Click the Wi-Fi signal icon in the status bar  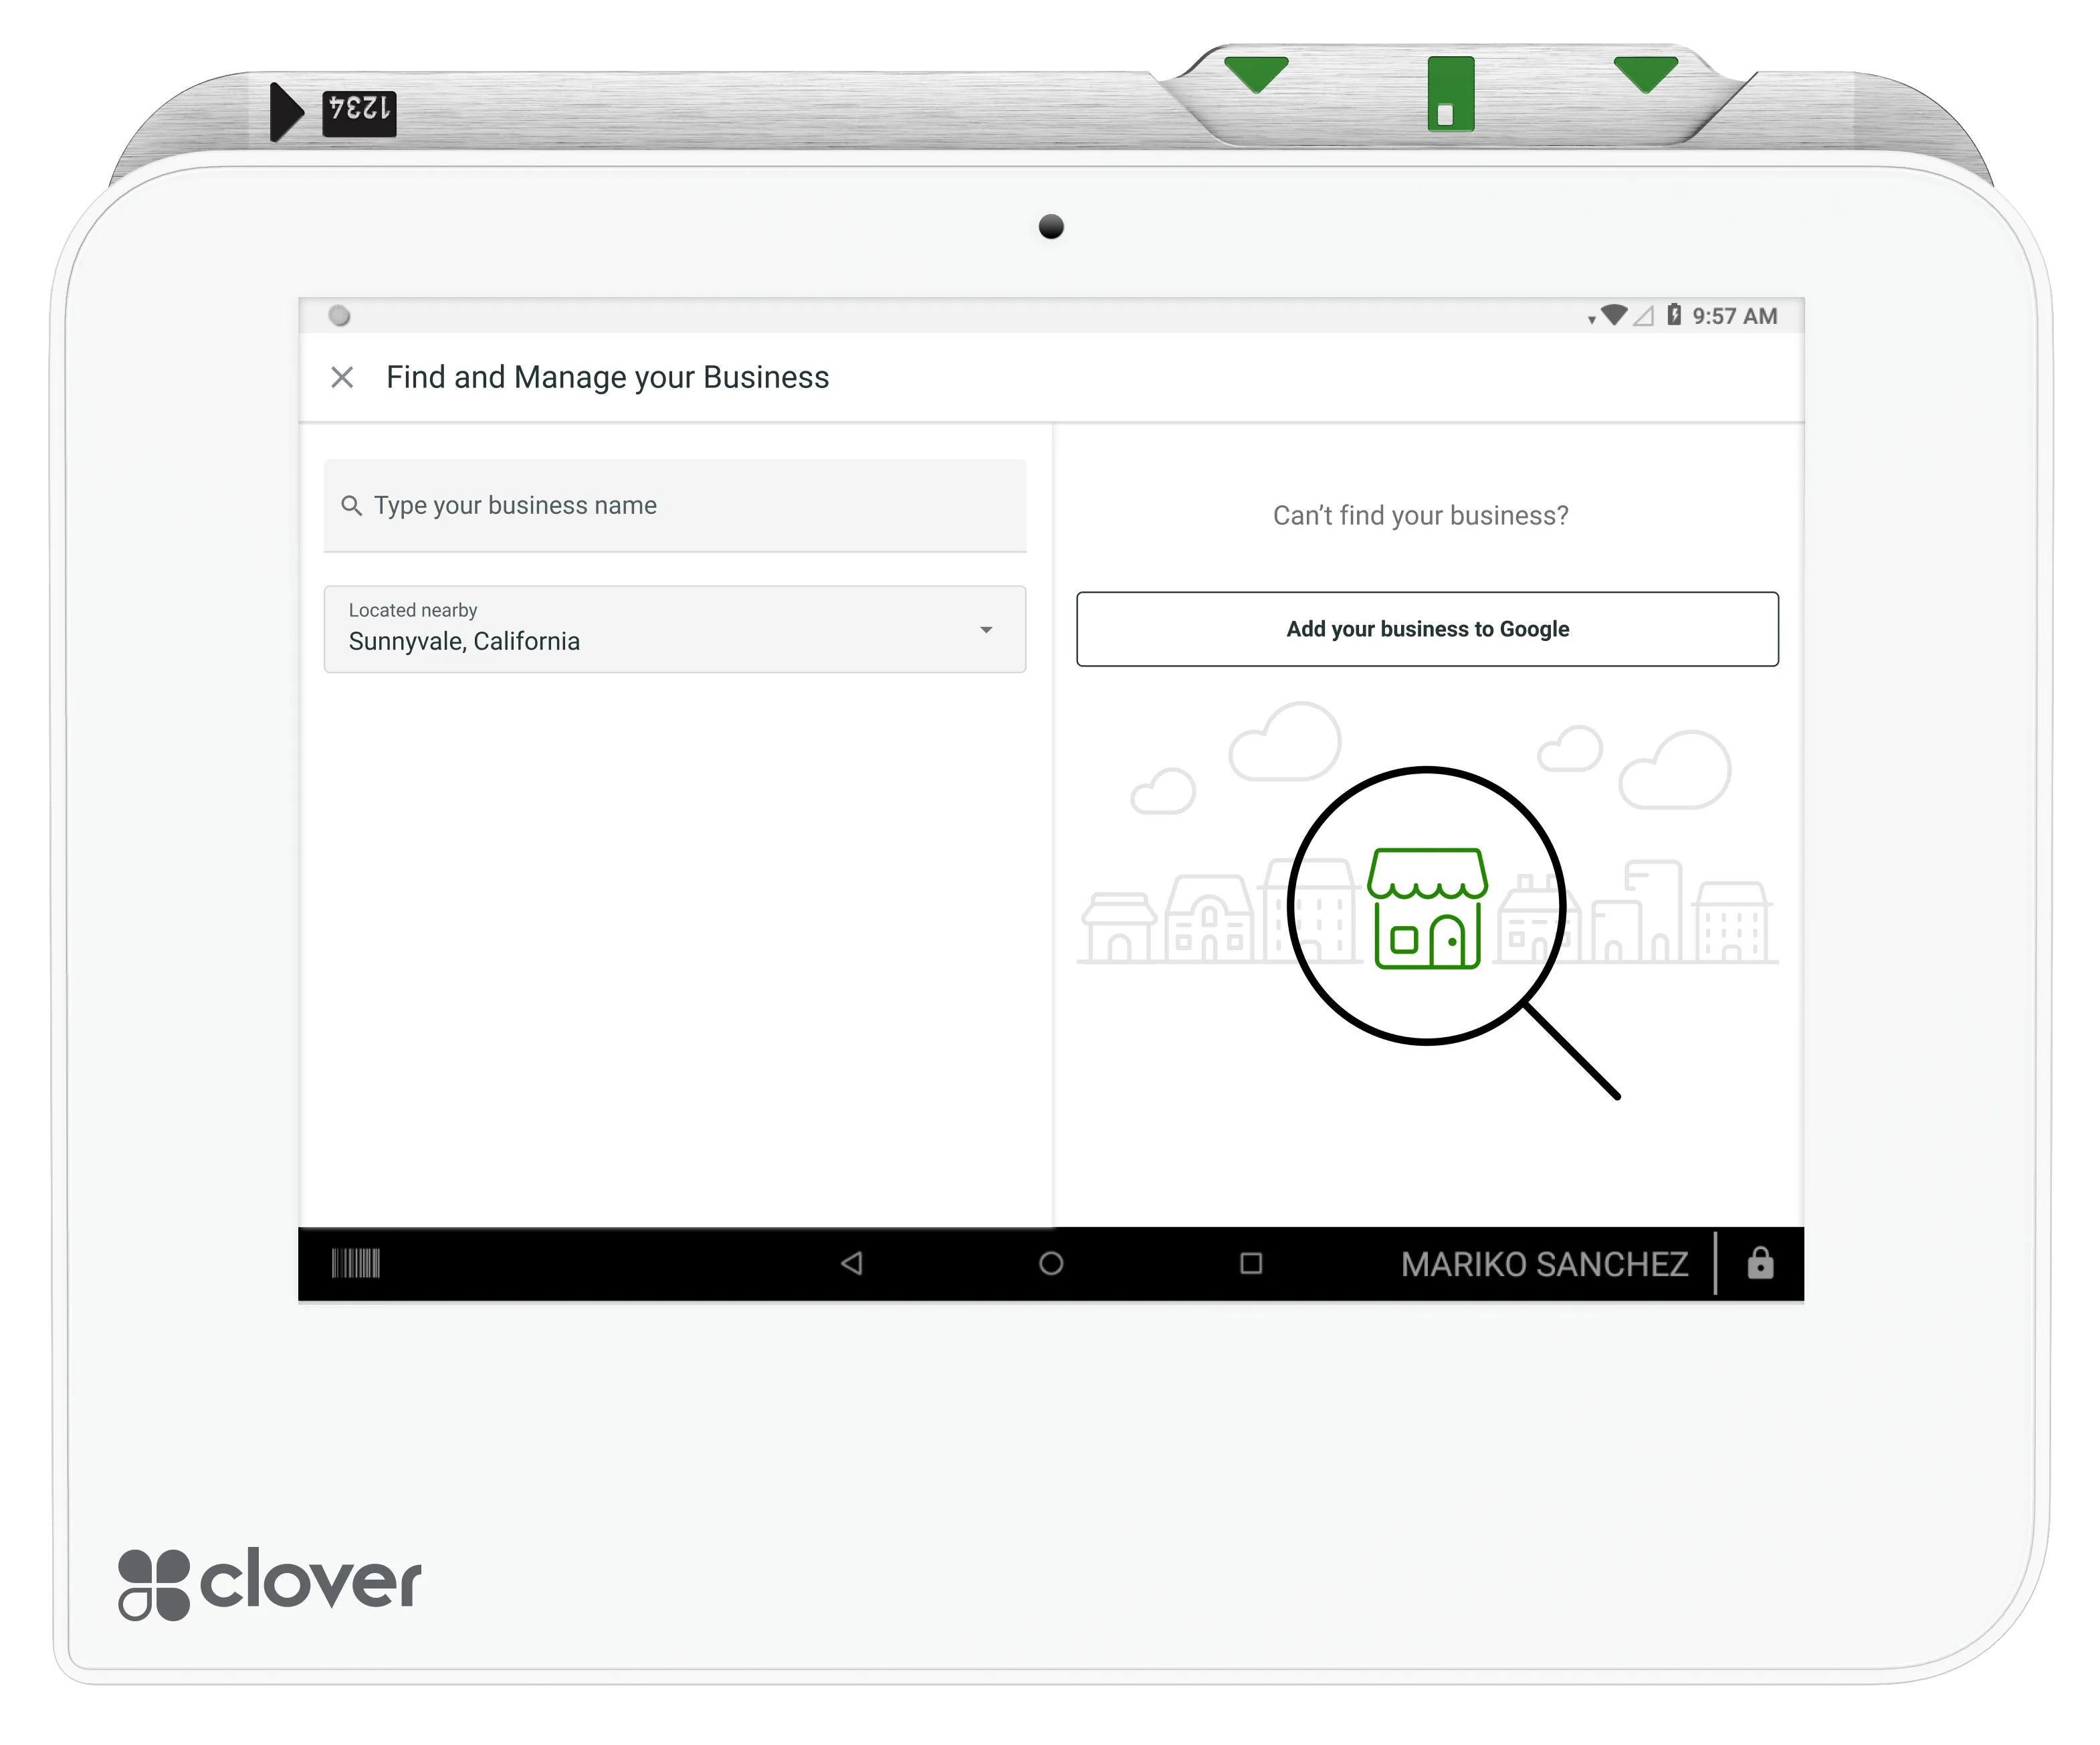click(1614, 315)
